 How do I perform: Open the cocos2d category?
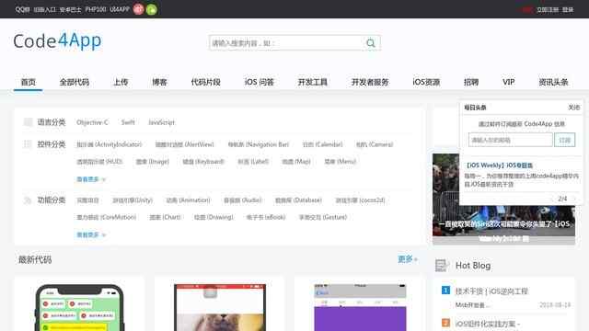360,200
